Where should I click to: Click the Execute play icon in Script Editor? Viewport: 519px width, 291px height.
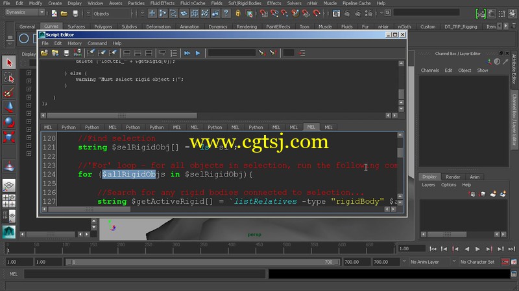[x=198, y=53]
